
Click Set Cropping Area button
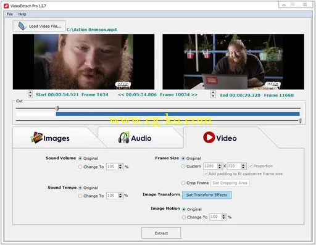coord(230,183)
